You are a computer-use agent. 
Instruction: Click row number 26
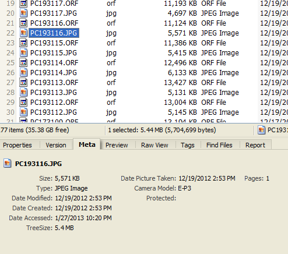coord(10,73)
